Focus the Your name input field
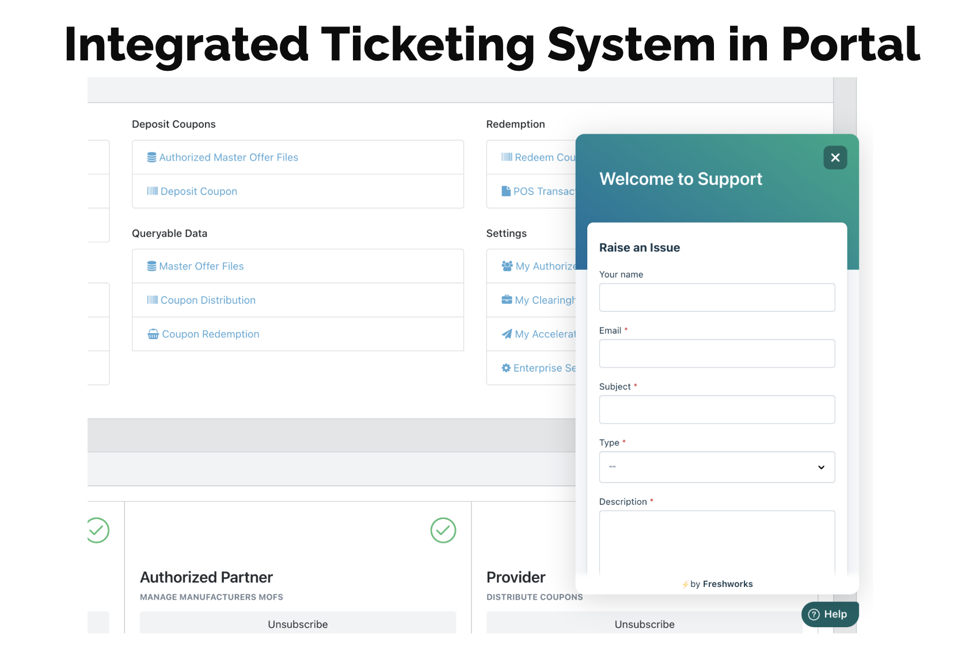Image resolution: width=973 pixels, height=656 pixels. click(x=716, y=298)
